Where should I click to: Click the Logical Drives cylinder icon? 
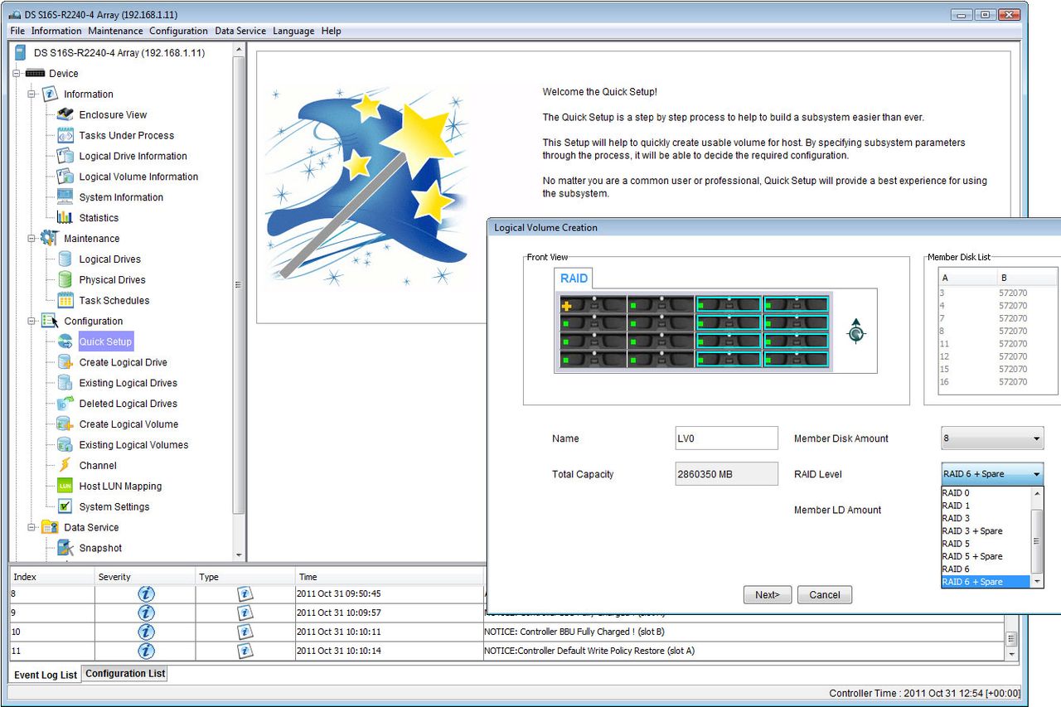65,259
